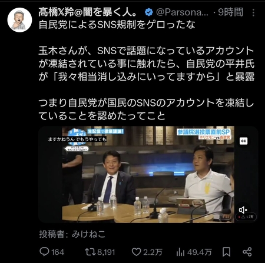Like the post using the heart icon
265x263 pixels.
136,252
